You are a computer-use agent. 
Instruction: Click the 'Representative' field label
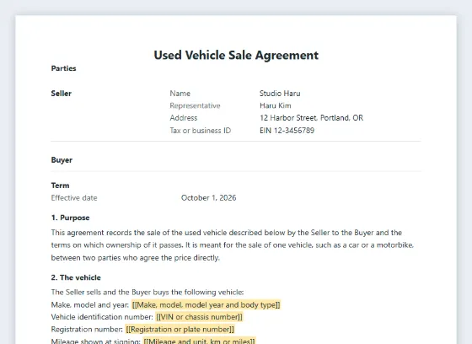click(195, 105)
